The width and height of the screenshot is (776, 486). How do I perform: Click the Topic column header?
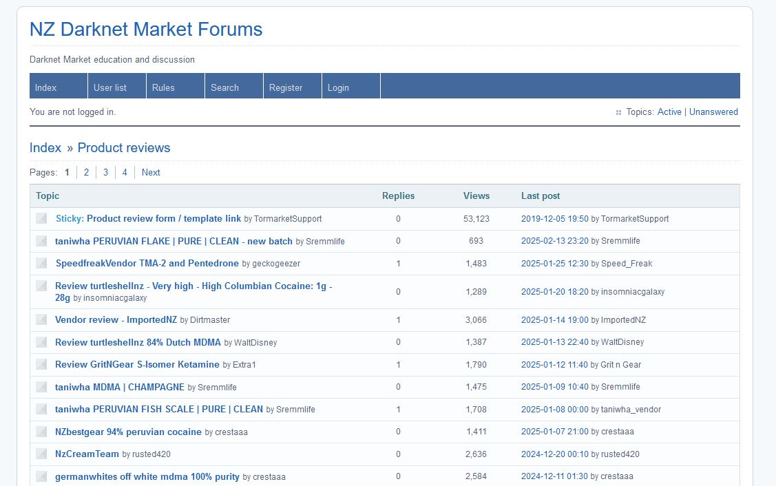[x=48, y=196]
